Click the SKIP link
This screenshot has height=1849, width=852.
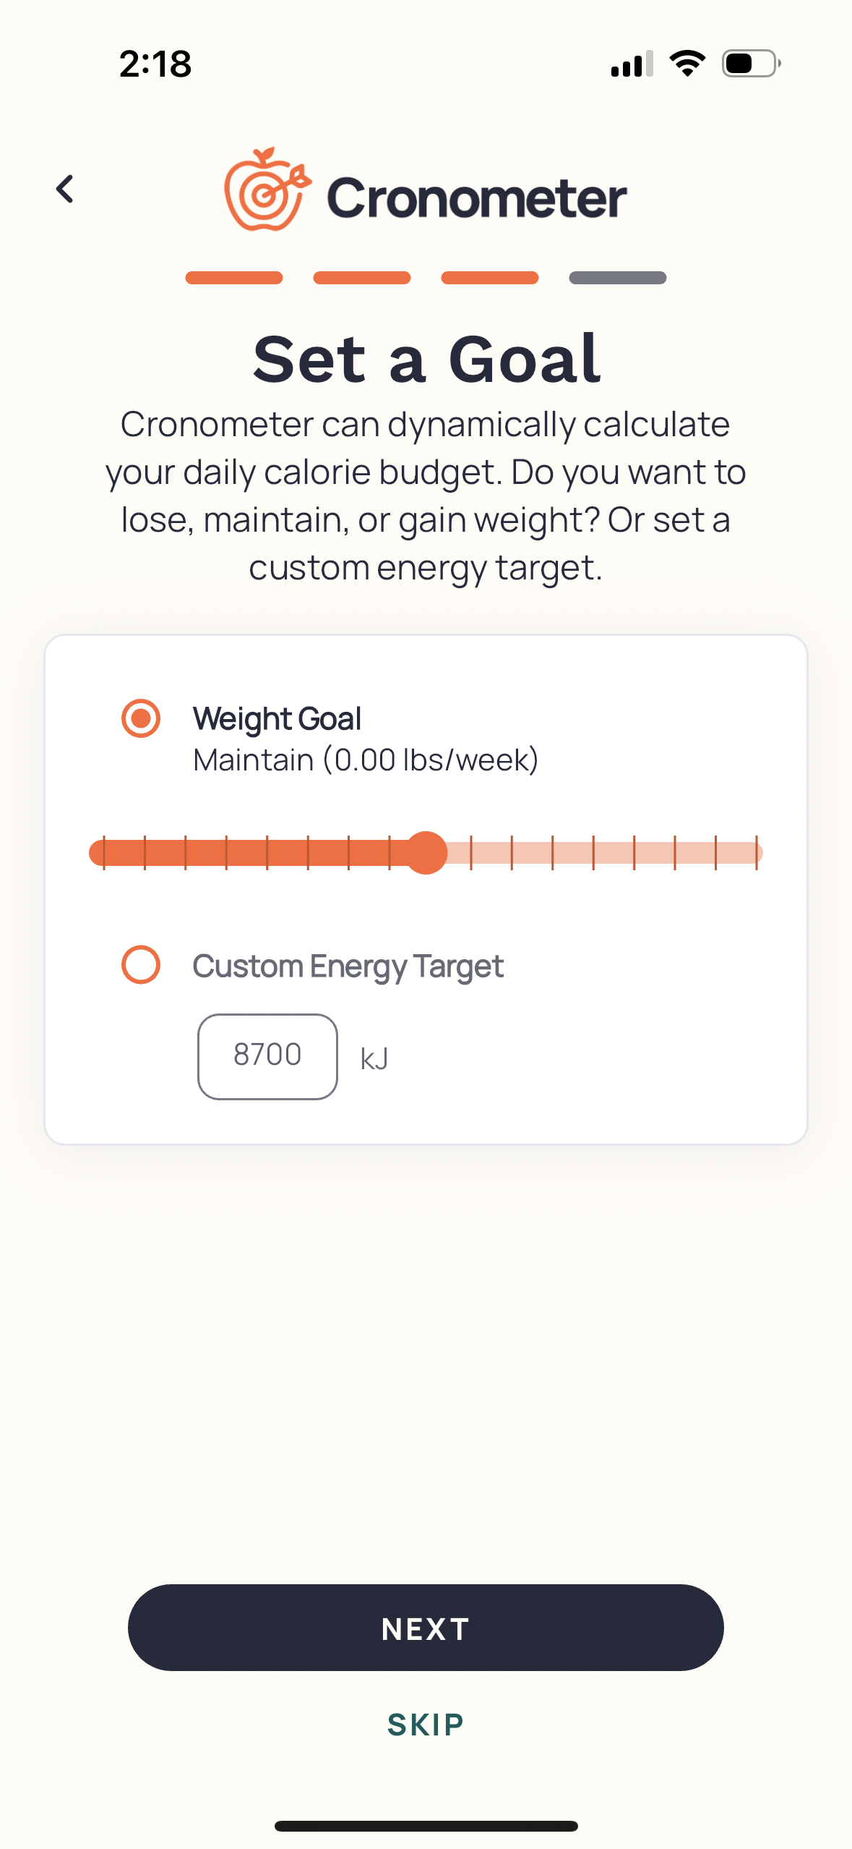click(x=426, y=1721)
